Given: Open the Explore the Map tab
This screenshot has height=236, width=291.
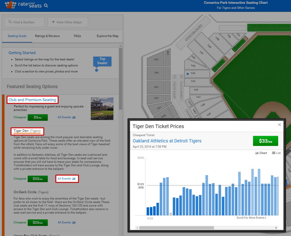Looking at the screenshot, I should coord(107,36).
